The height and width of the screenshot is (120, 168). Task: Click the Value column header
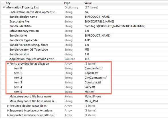88,3
